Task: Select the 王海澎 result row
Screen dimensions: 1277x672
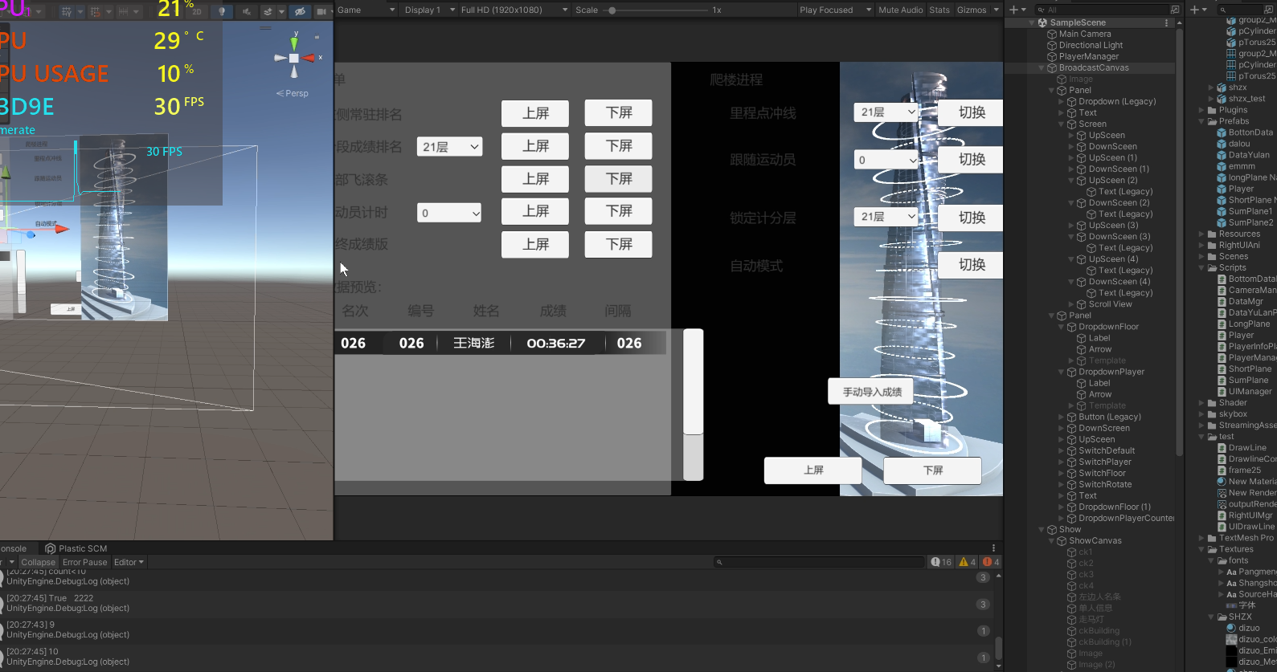Action: (x=500, y=343)
